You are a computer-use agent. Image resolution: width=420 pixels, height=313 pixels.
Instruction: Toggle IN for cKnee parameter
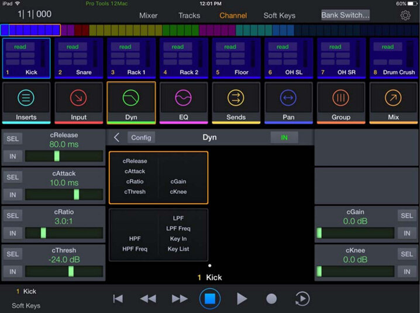point(407,272)
